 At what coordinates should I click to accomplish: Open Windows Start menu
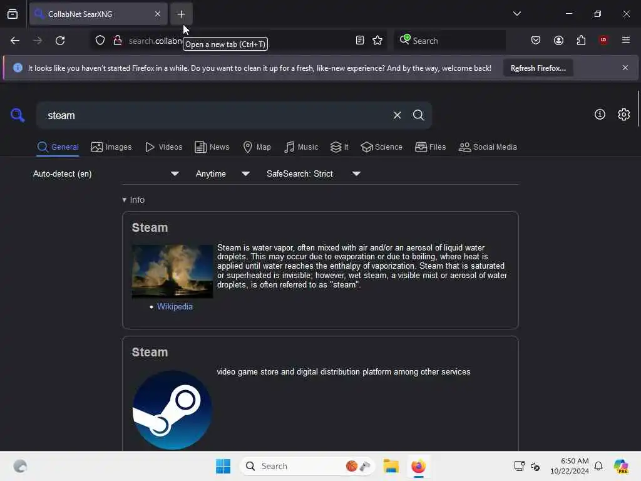click(x=223, y=466)
